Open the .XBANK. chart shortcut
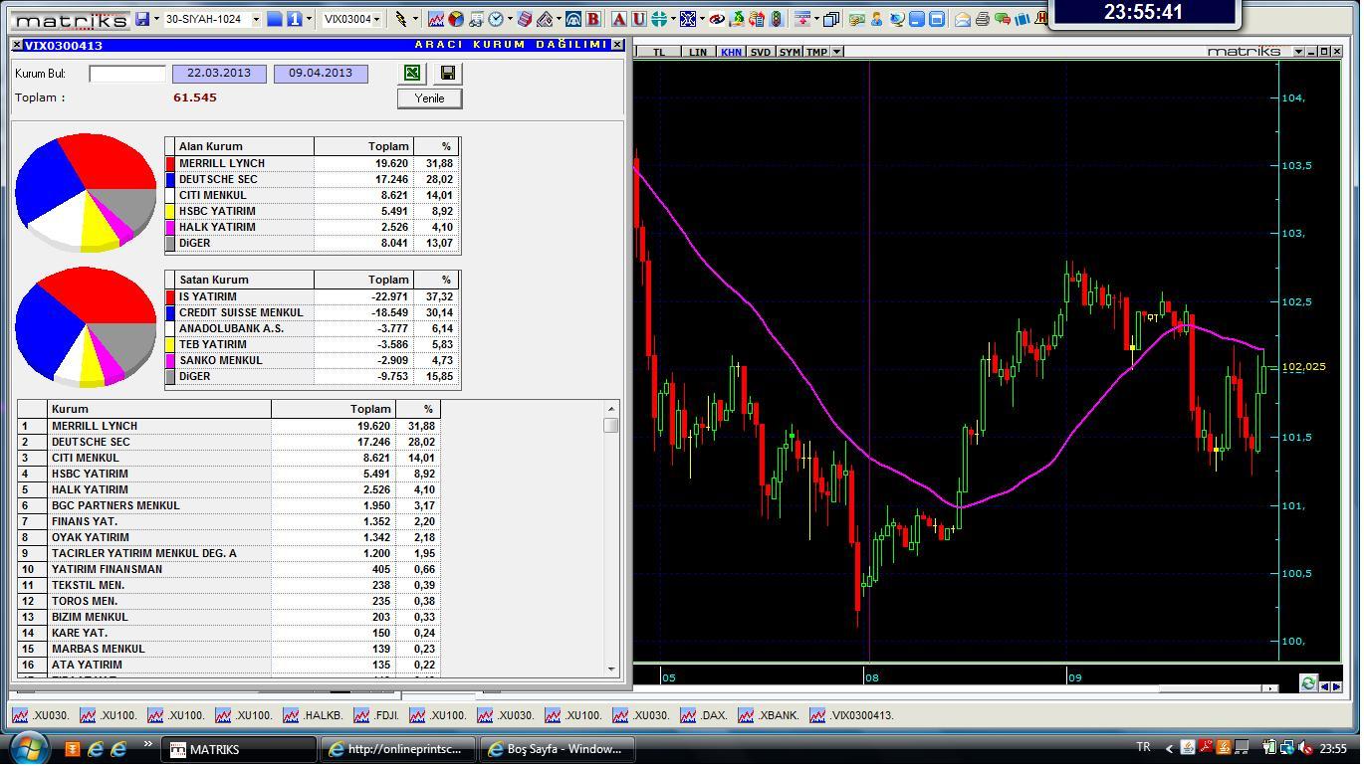Screen dimensions: 1364x766 pyautogui.click(x=771, y=715)
